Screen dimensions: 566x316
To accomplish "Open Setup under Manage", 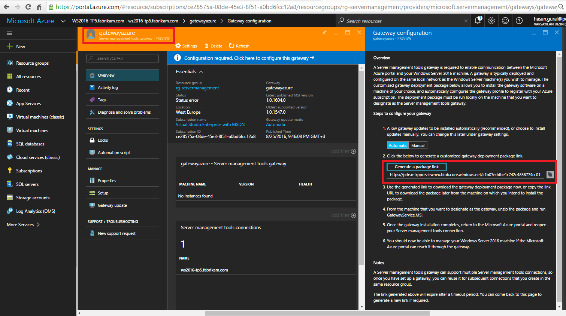I will point(122,193).
